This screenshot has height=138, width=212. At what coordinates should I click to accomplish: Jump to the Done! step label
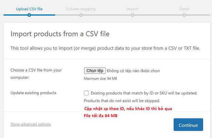pyautogui.click(x=184, y=9)
